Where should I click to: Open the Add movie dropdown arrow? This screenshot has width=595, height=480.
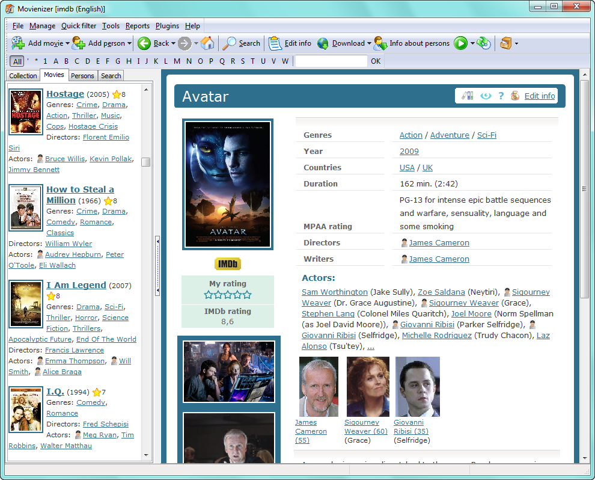tap(67, 43)
